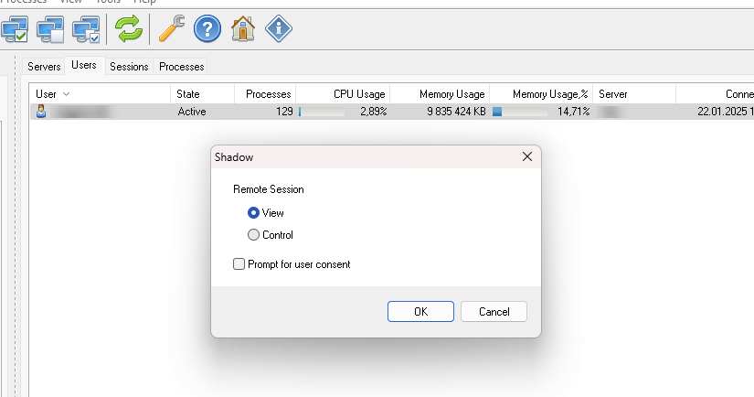
Task: Click the computers with green checkmark icon
Action: click(16, 29)
